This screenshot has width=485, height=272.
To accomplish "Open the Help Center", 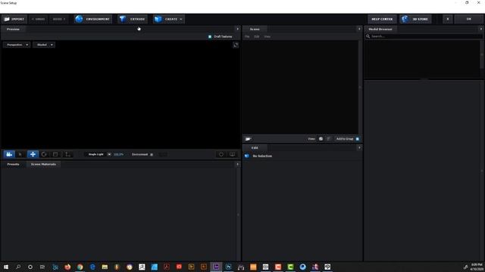I will 382,19.
